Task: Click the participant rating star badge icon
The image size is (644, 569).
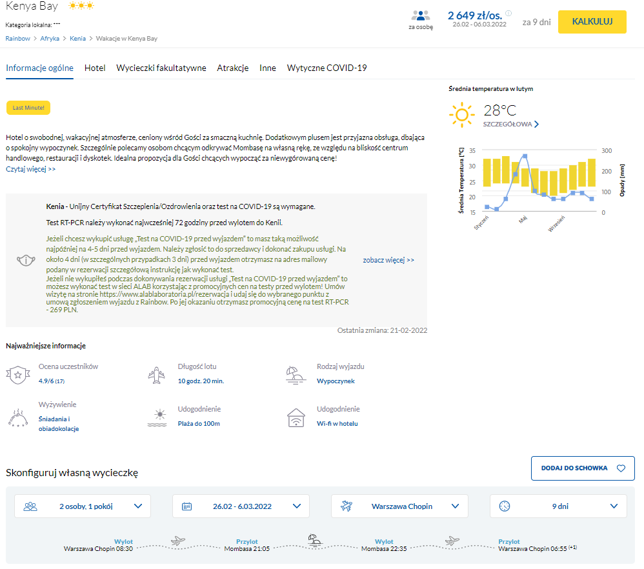Action: click(18, 374)
